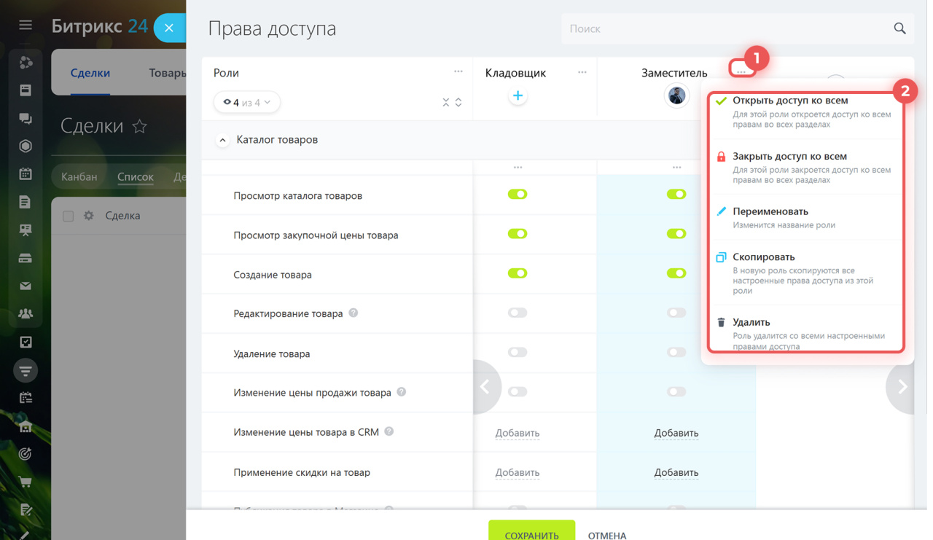933x540 pixels.
Task: Open the drive sidebar icon
Action: [26, 258]
